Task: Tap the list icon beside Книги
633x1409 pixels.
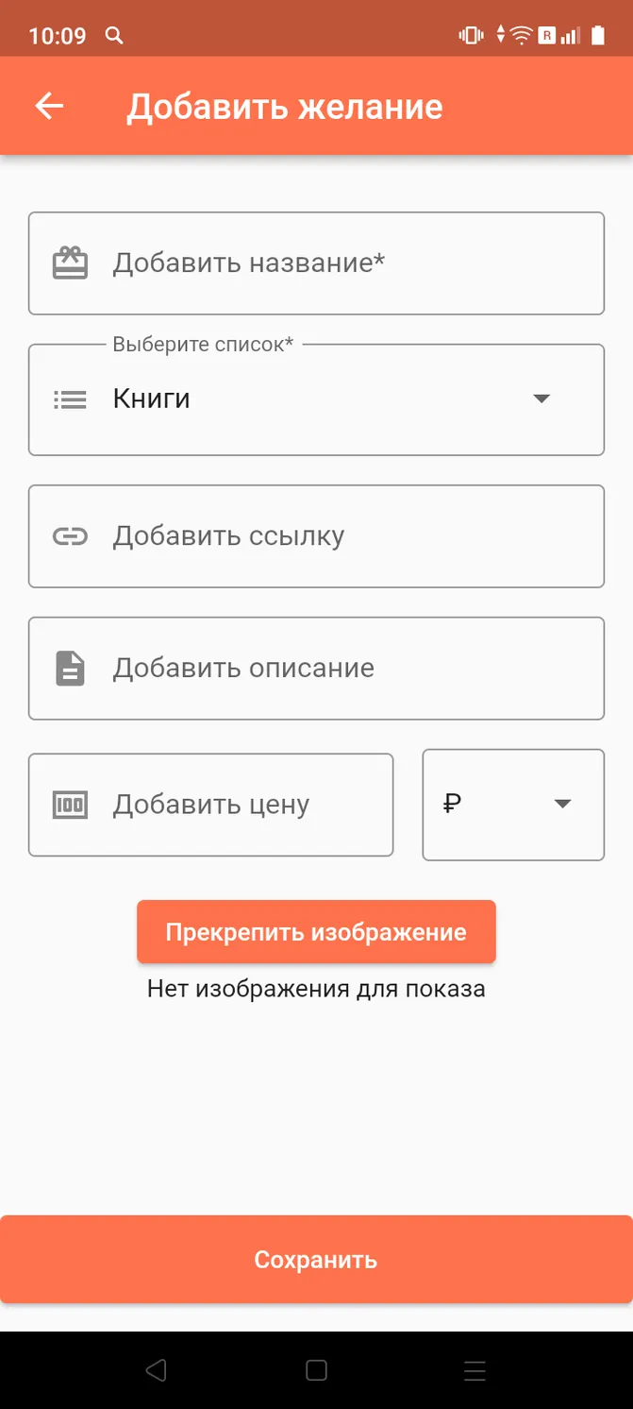Action: [x=70, y=399]
